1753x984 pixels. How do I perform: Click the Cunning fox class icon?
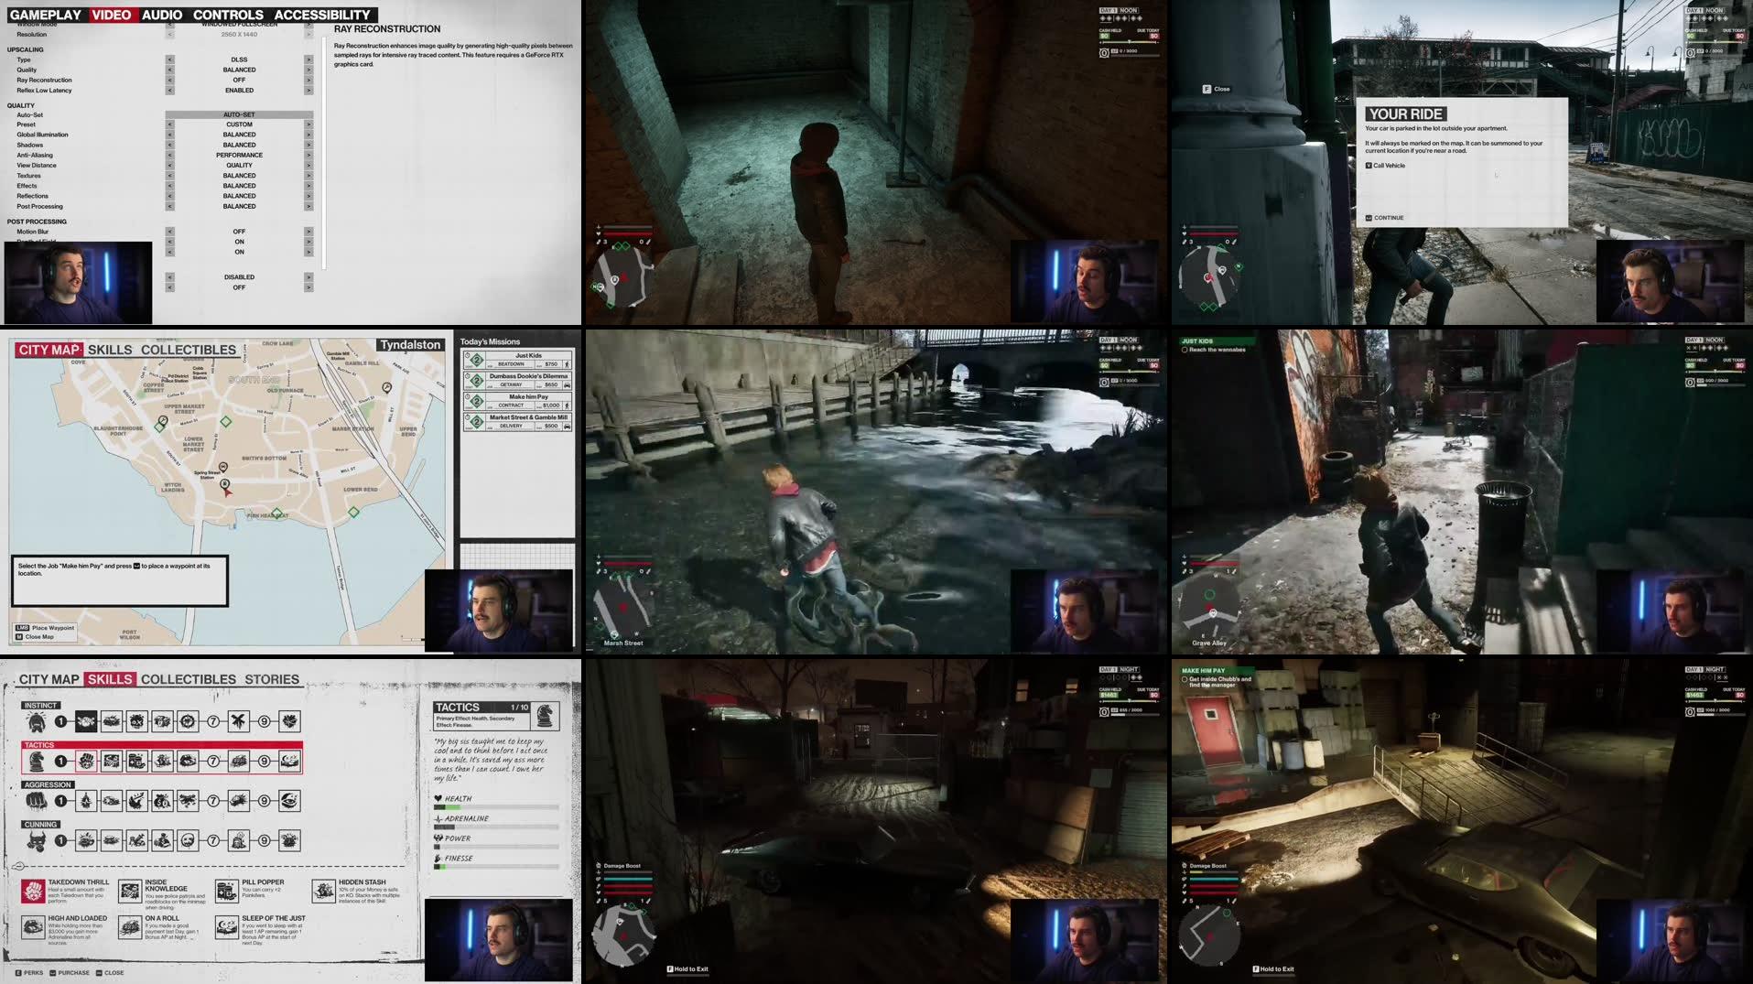click(36, 840)
